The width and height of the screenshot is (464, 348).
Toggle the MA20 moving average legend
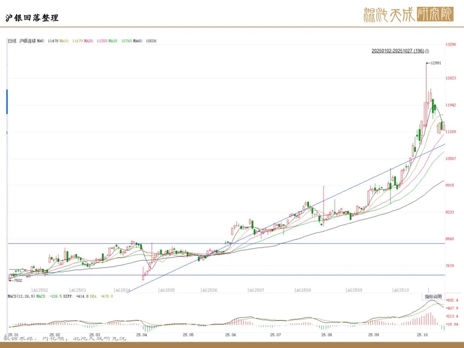pos(95,41)
